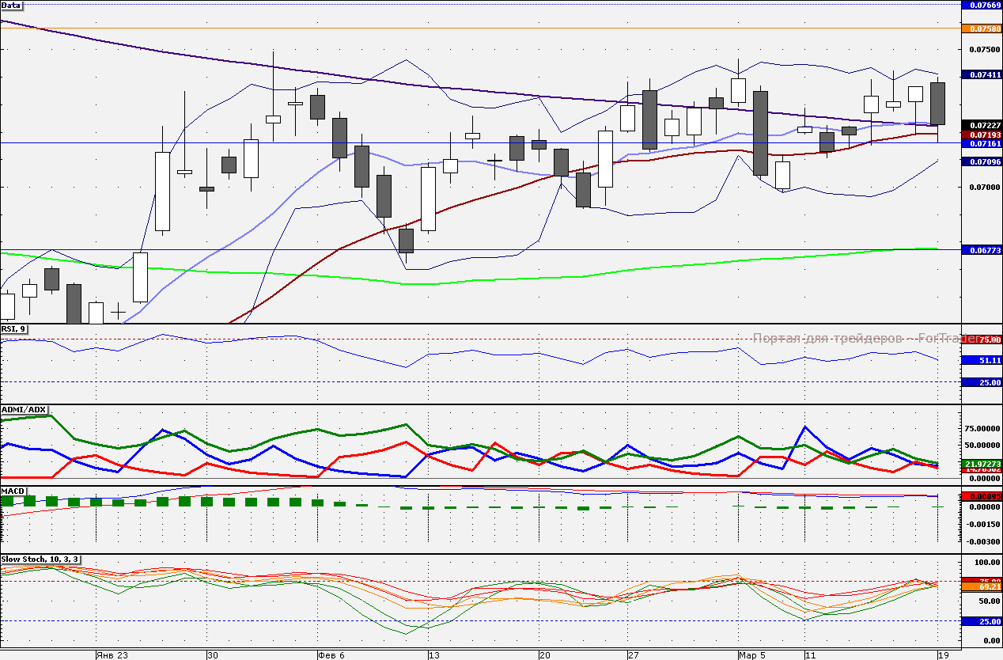Click the 0.07096 lower band price tag
The width and height of the screenshot is (1003, 660).
[981, 161]
